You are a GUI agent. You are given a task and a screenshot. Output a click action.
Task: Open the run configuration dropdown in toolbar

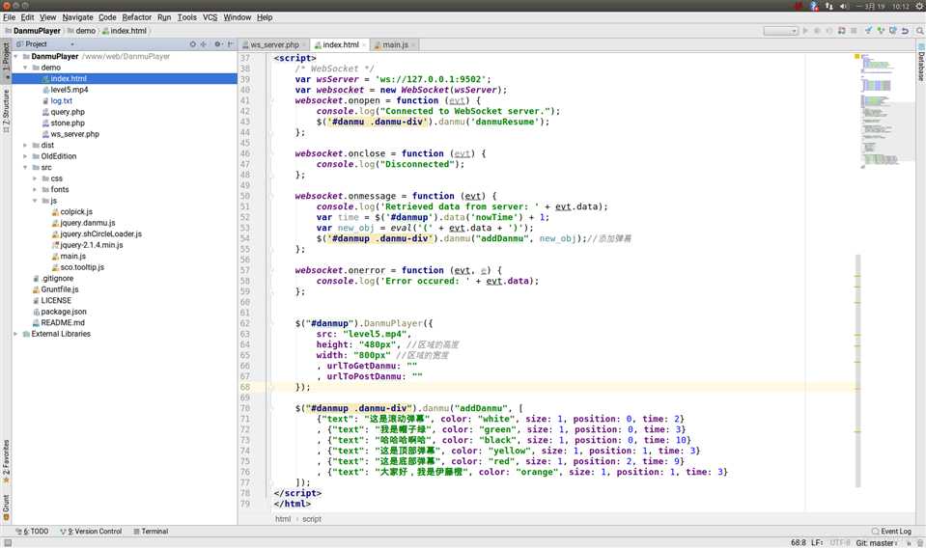pyautogui.click(x=779, y=31)
